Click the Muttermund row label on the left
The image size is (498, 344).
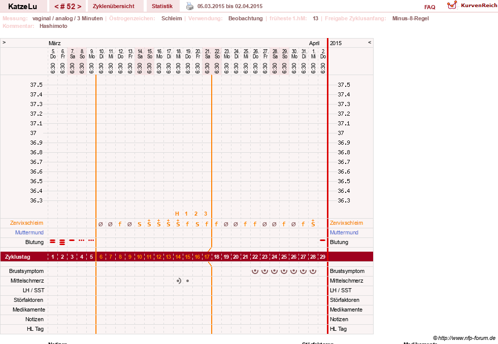[29, 232]
